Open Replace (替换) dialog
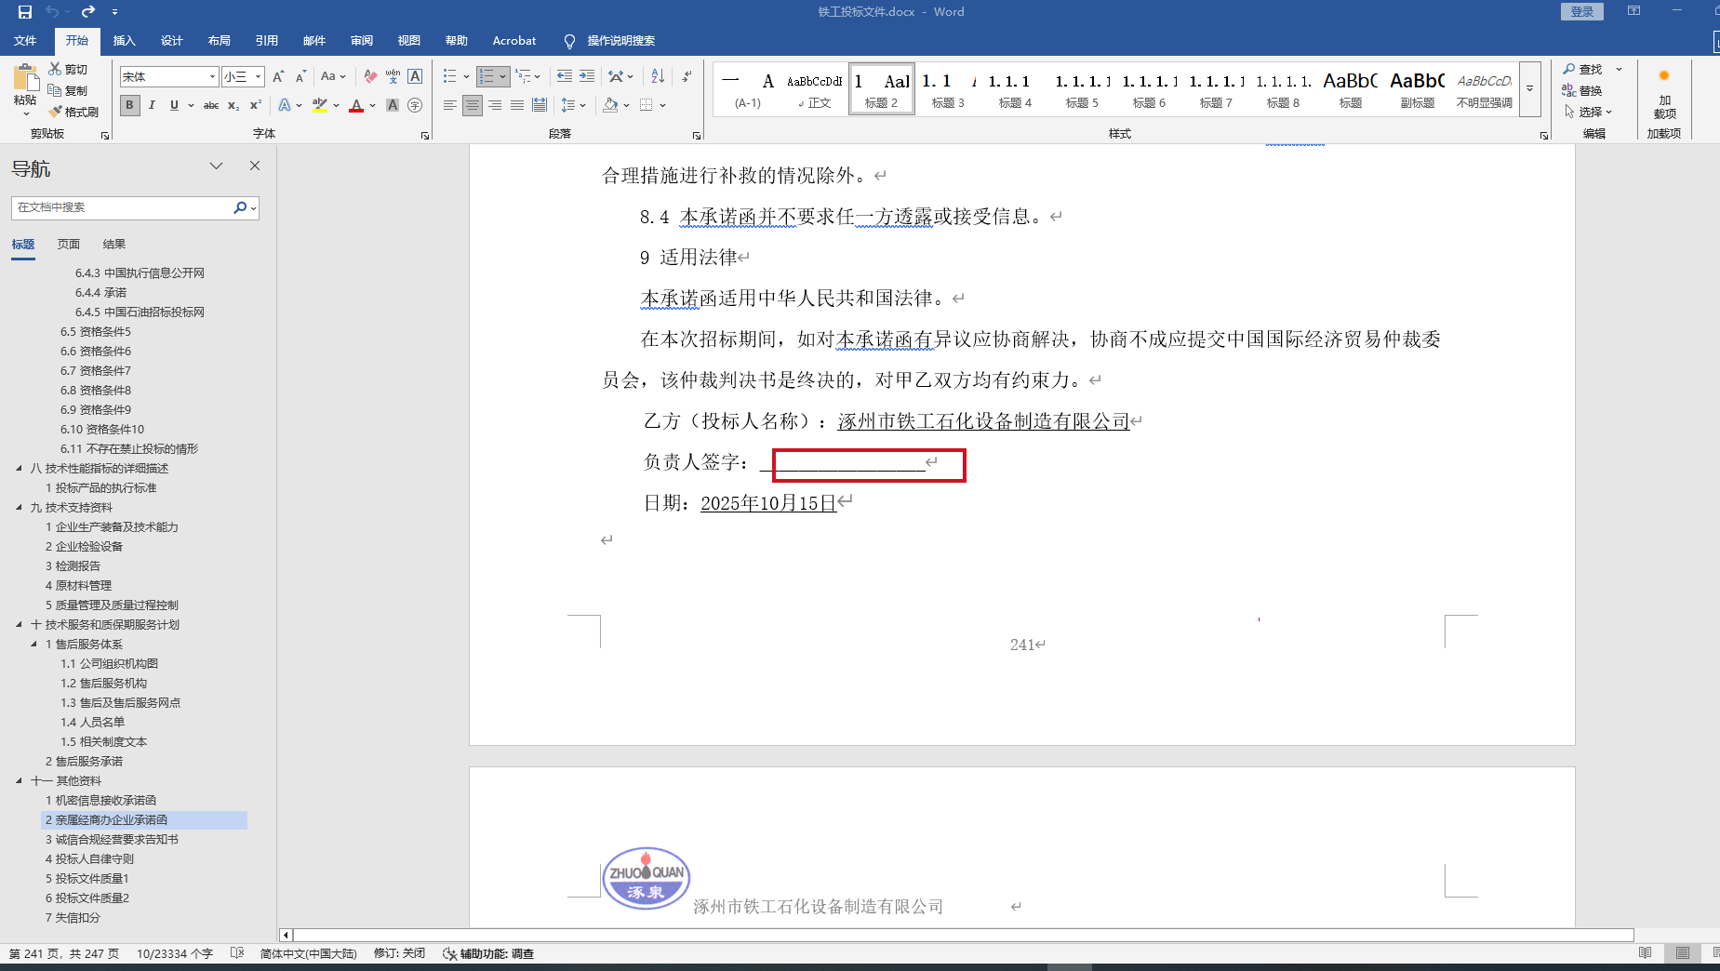This screenshot has width=1720, height=971. pyautogui.click(x=1582, y=90)
